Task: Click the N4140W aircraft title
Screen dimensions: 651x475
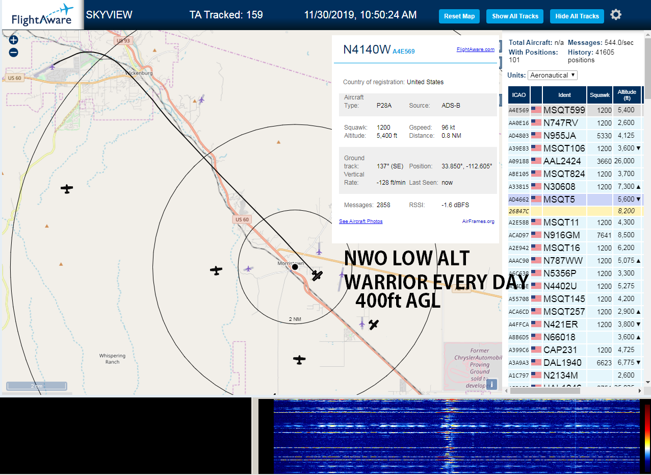Action: (367, 49)
